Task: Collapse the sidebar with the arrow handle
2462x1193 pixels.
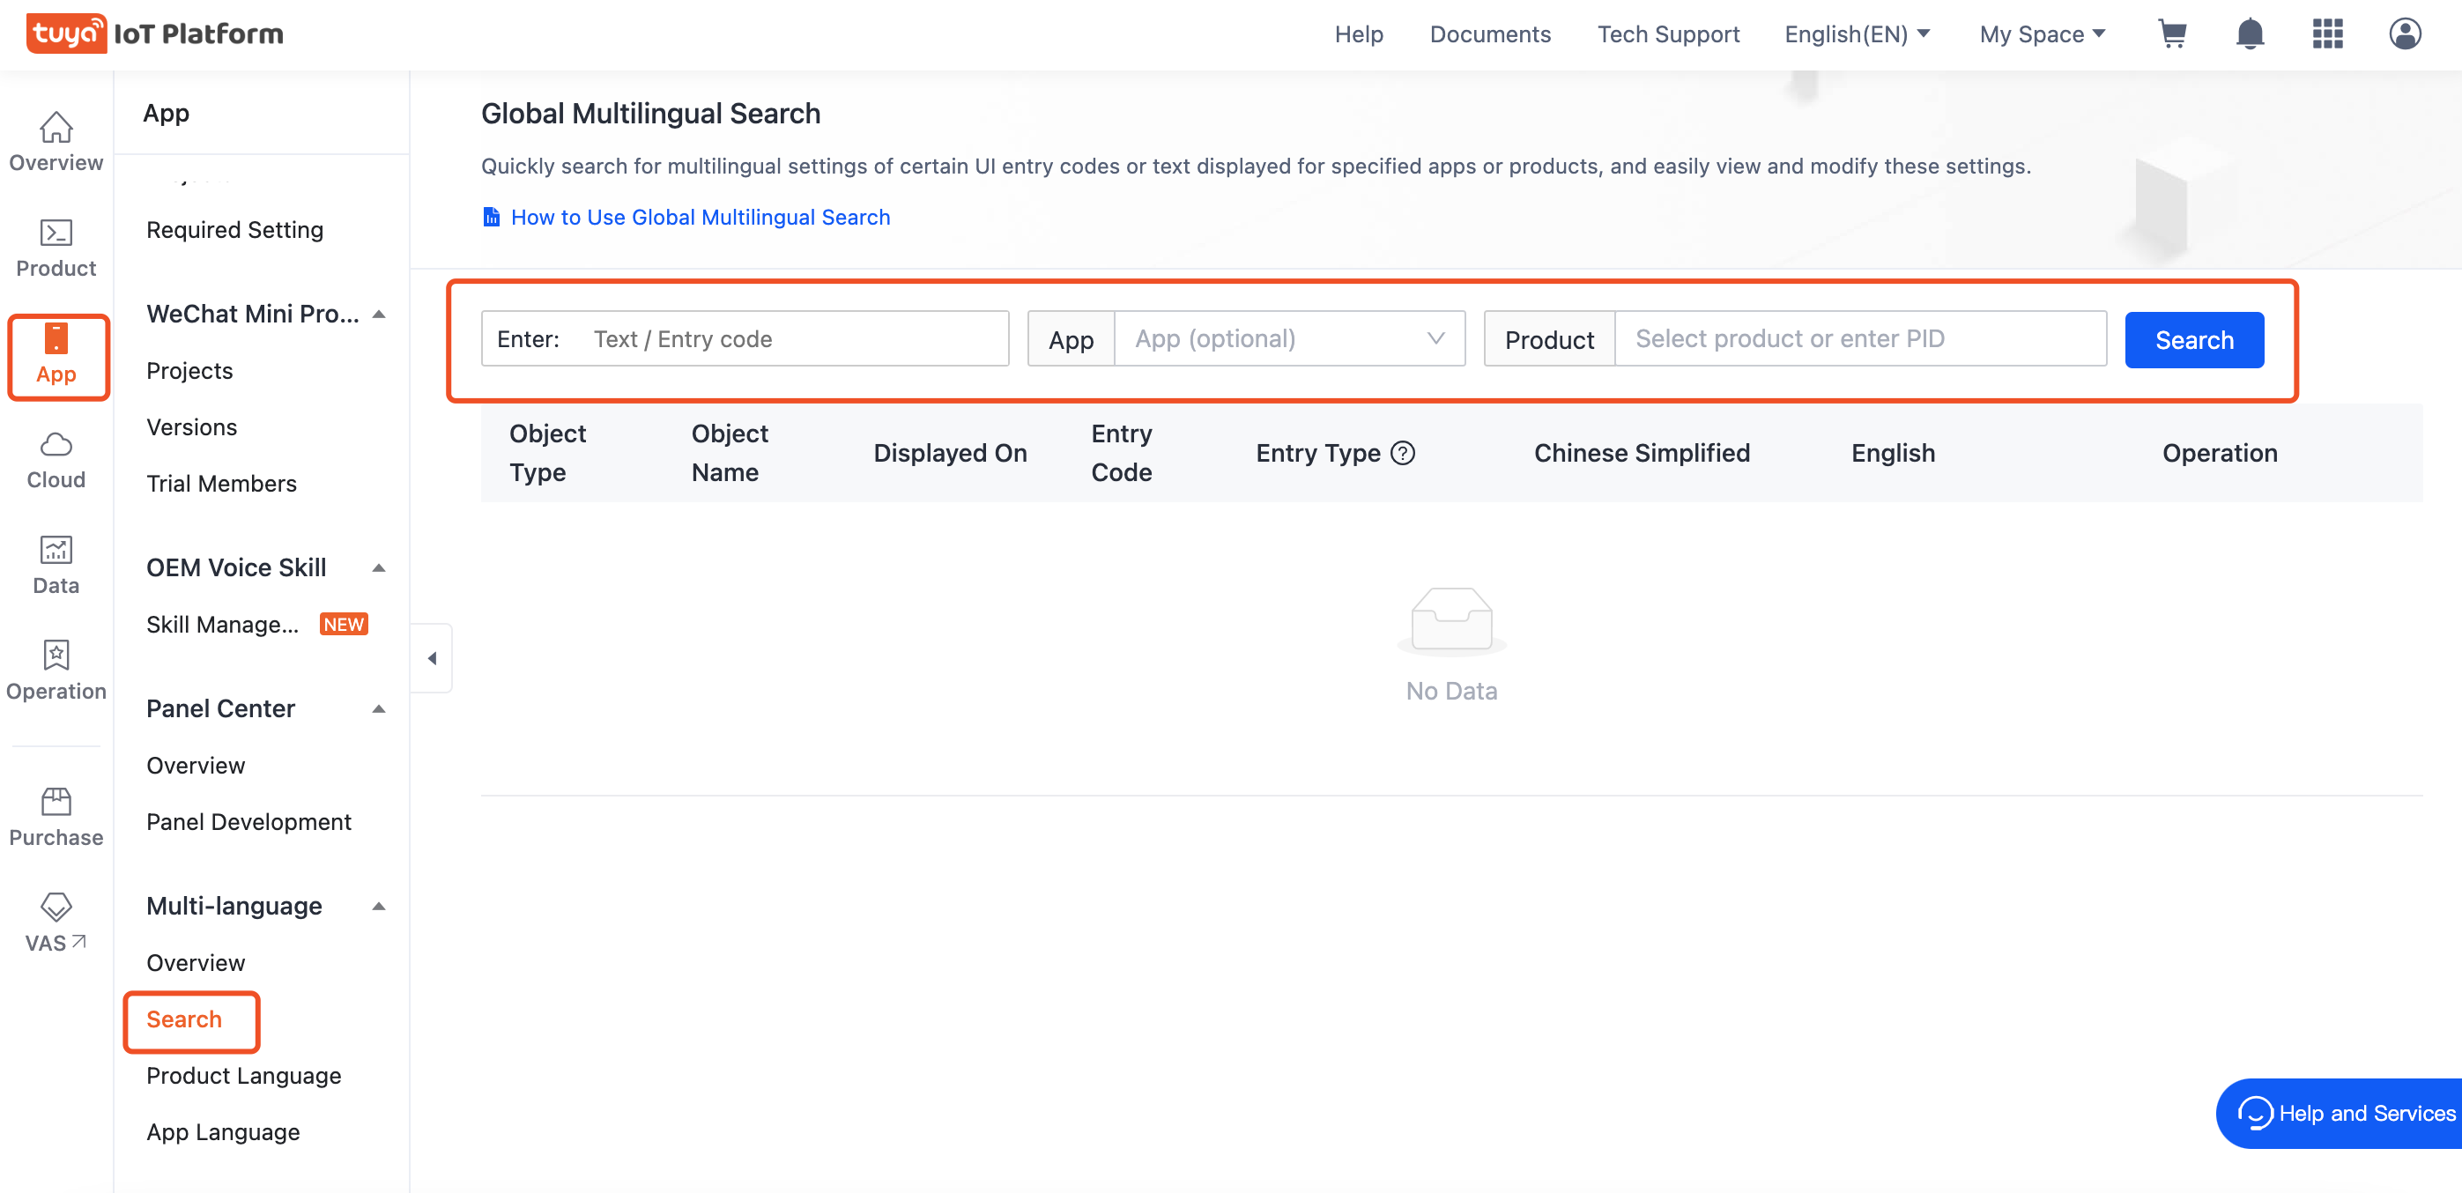Action: pyautogui.click(x=432, y=657)
